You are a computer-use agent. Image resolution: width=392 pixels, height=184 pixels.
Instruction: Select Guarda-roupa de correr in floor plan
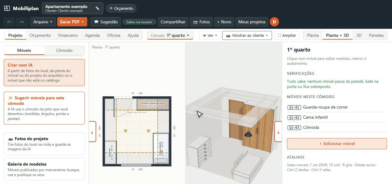[153, 104]
